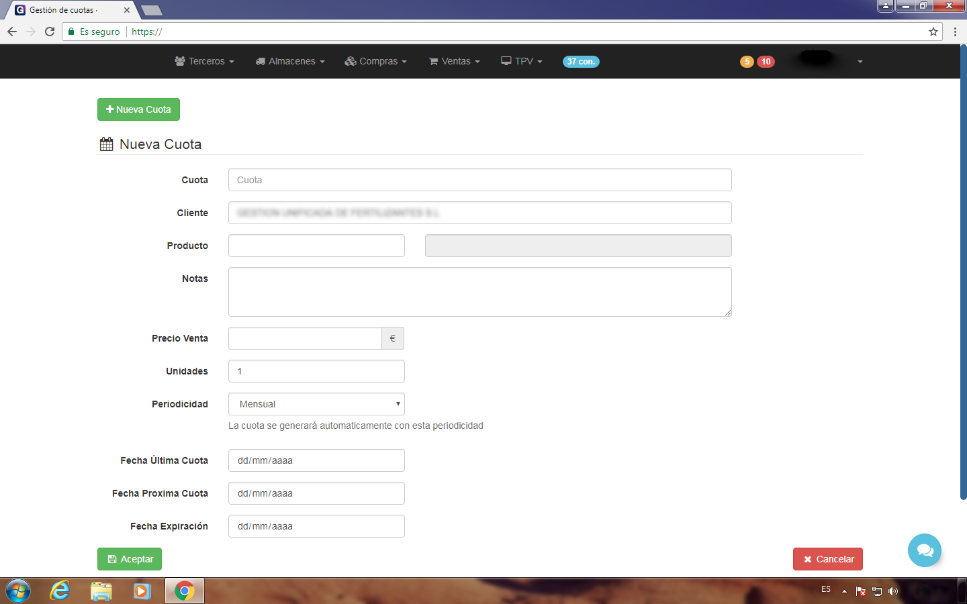967x604 pixels.
Task: Click the red Cancelar button
Action: coord(827,559)
